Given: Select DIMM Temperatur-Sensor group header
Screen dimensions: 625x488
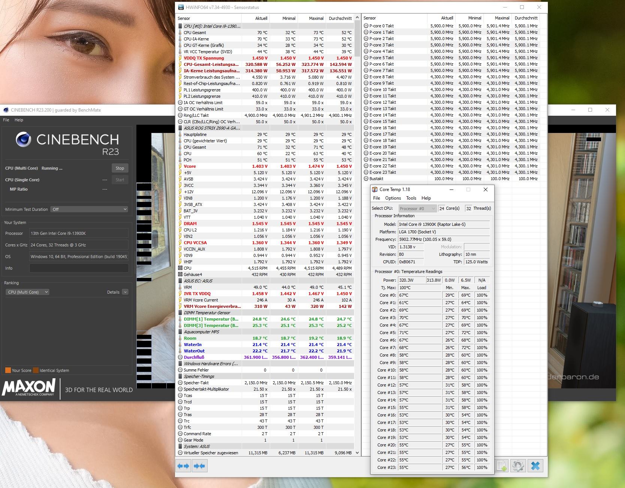Looking at the screenshot, I should (x=265, y=313).
